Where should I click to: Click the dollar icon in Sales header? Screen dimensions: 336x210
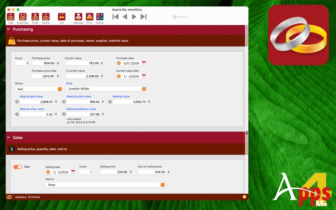[12, 149]
